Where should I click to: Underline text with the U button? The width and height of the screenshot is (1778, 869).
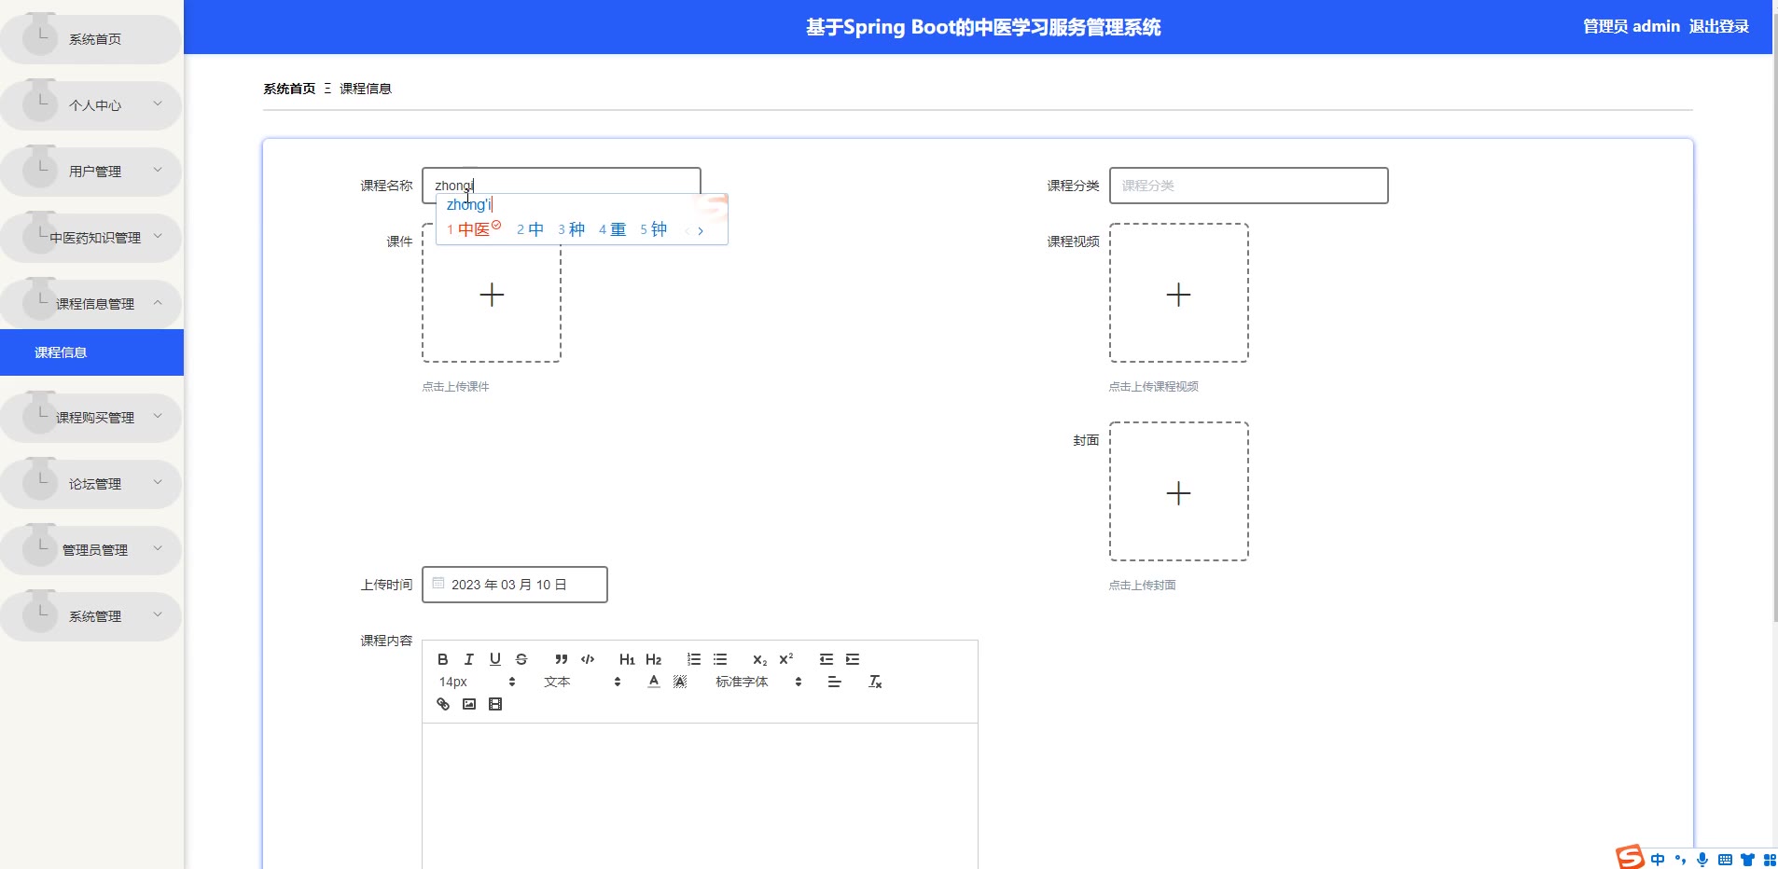pos(495,659)
